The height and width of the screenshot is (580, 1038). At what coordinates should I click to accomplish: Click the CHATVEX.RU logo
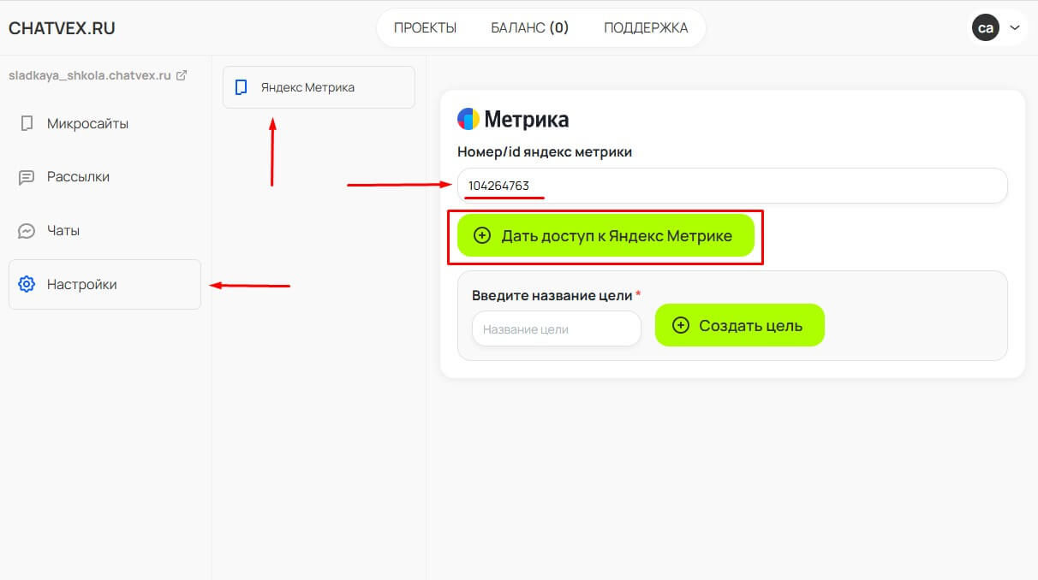click(62, 28)
